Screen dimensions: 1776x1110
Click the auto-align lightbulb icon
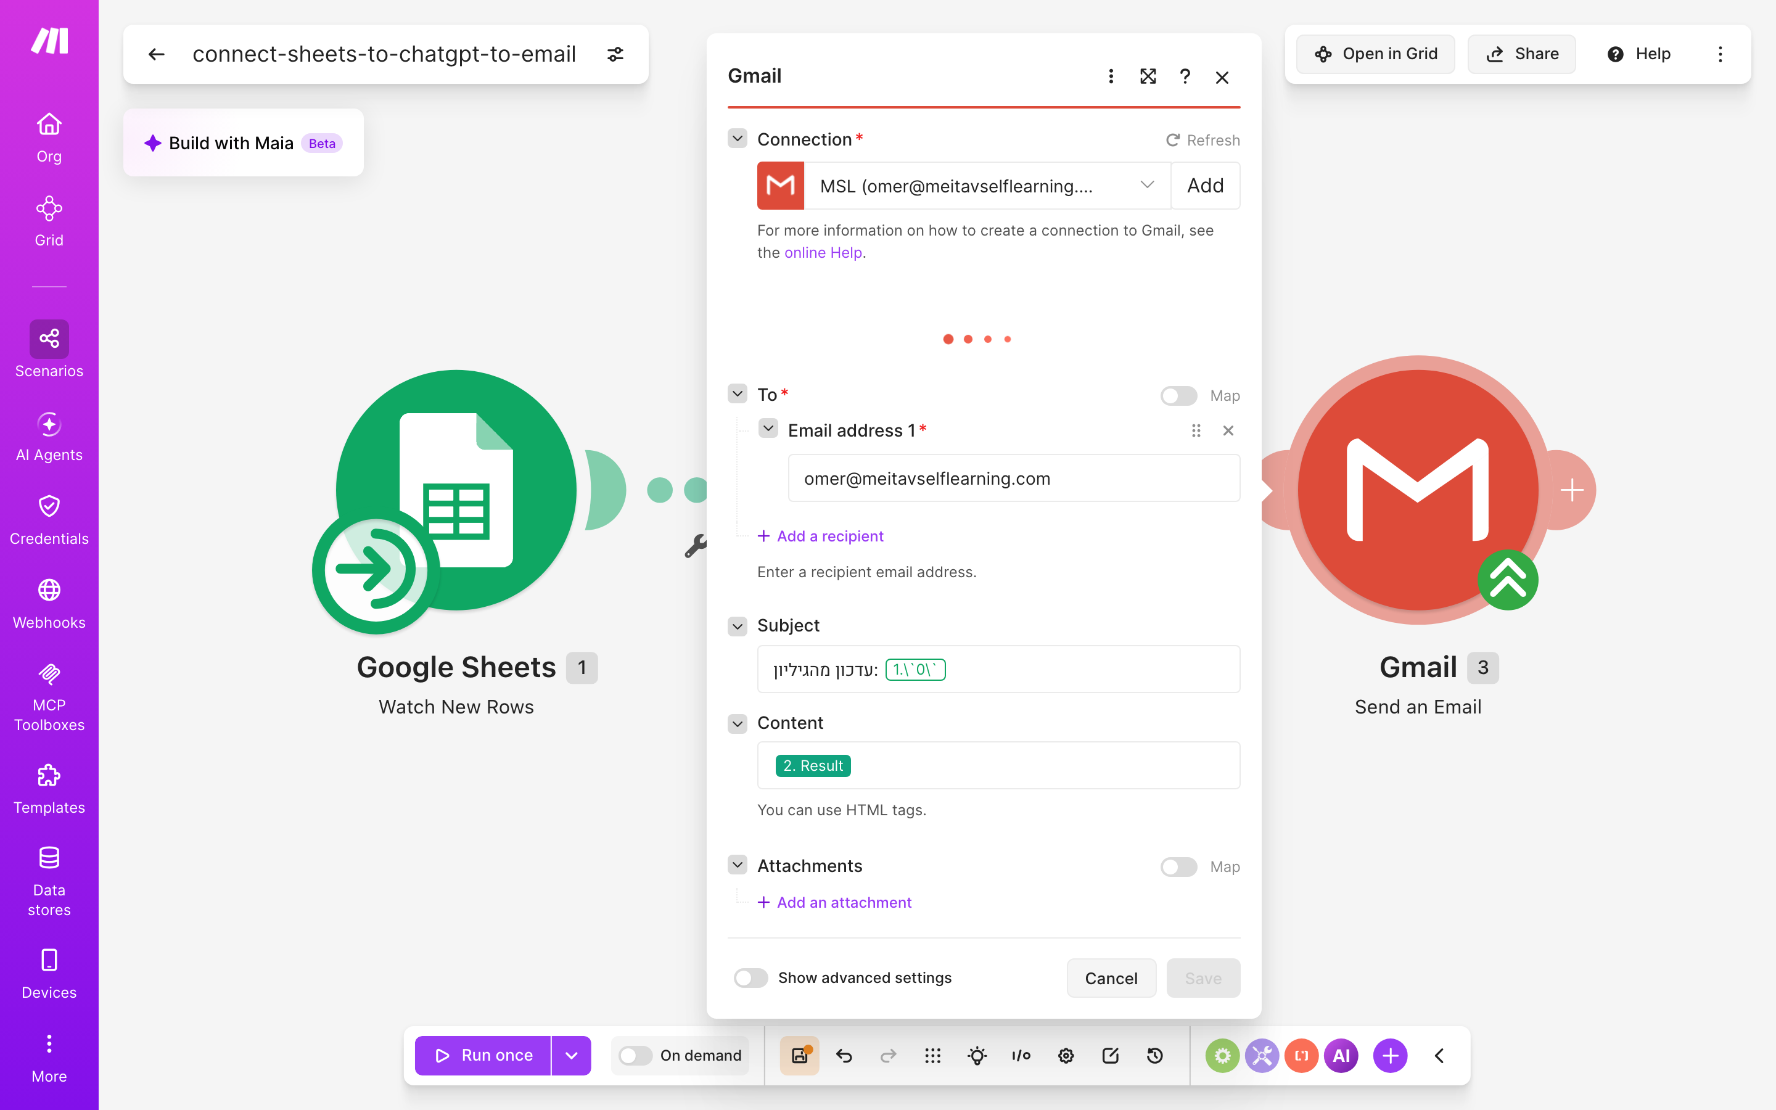tap(977, 1056)
